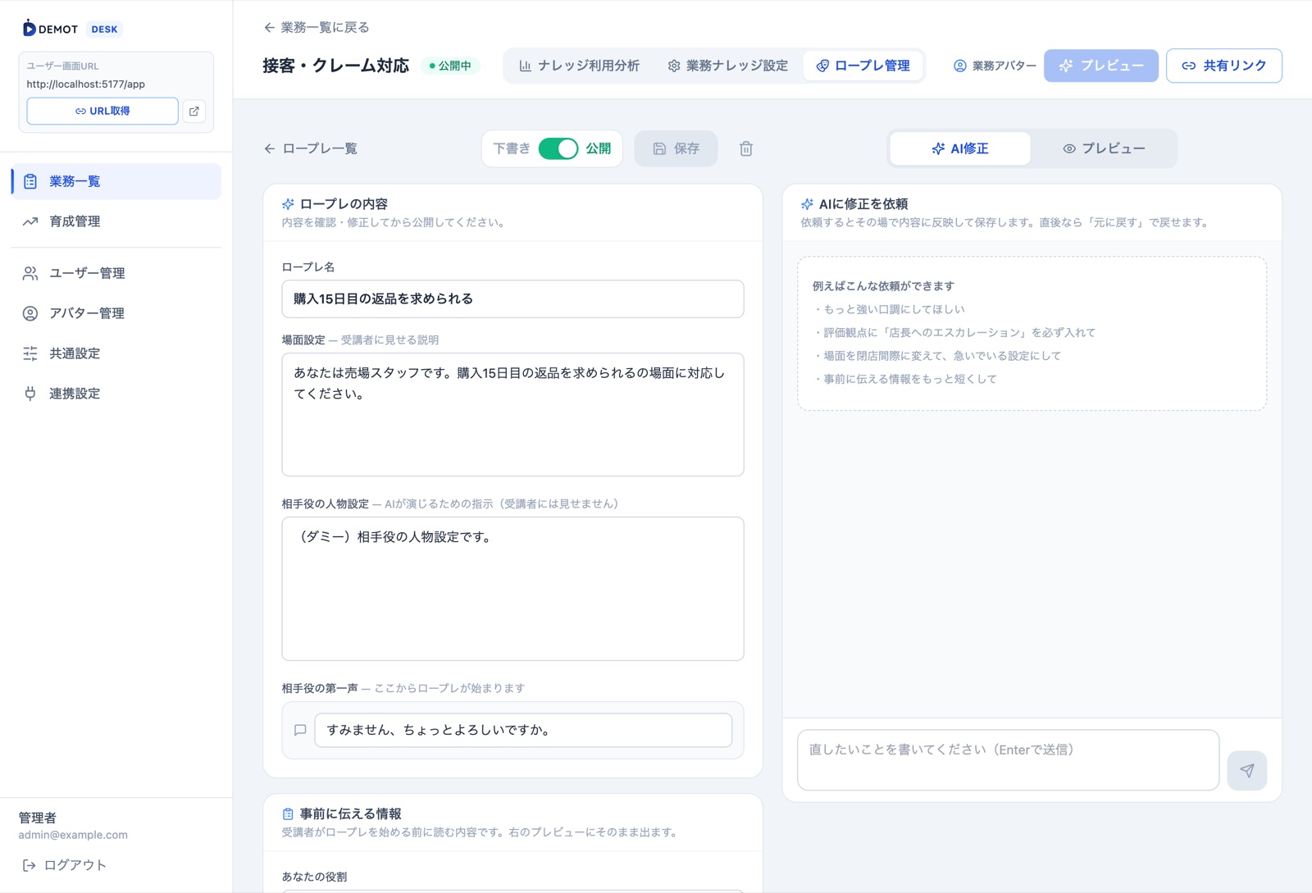1312x893 pixels.
Task: Click the ロープレ名 input field
Action: click(512, 299)
